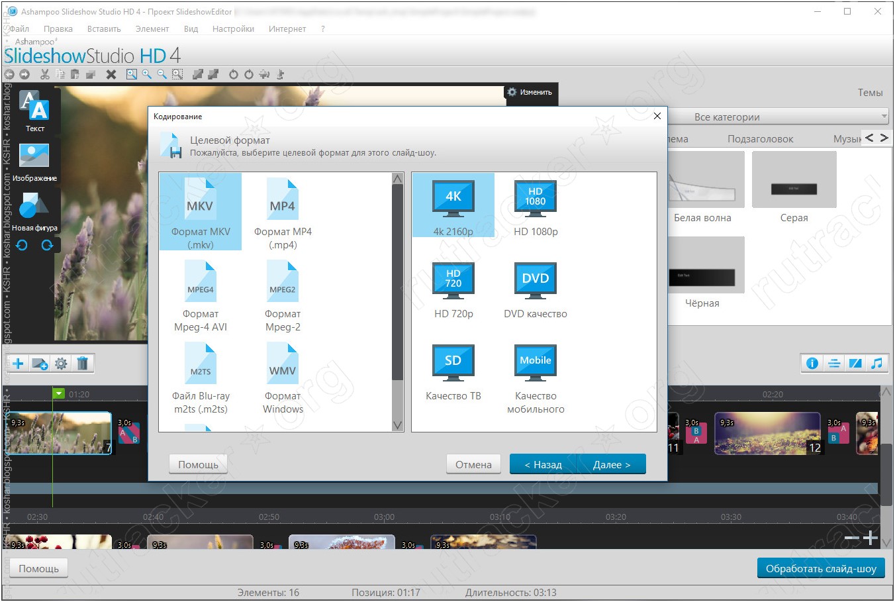This screenshot has width=895, height=602.
Task: Open the Вставить menu
Action: point(104,28)
